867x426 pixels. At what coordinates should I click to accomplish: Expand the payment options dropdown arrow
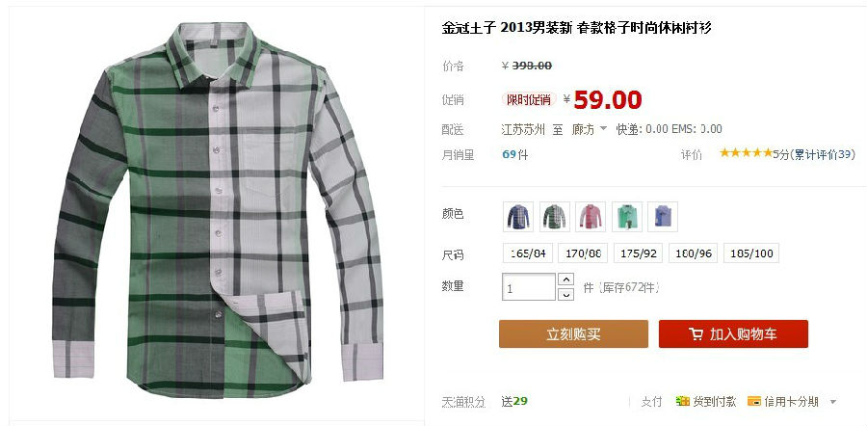[833, 402]
